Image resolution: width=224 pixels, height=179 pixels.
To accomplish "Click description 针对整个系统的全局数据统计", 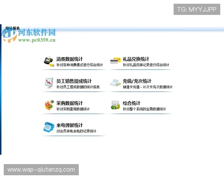I will pos(144,109).
